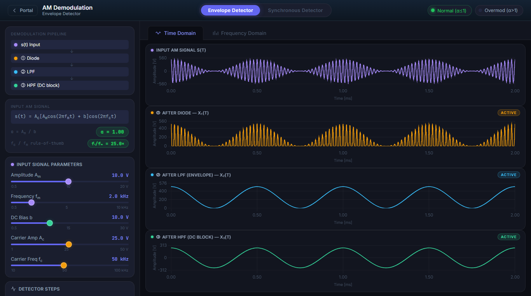
Task: Click the 2.0 kHz Frequency fm value
Action: point(119,196)
